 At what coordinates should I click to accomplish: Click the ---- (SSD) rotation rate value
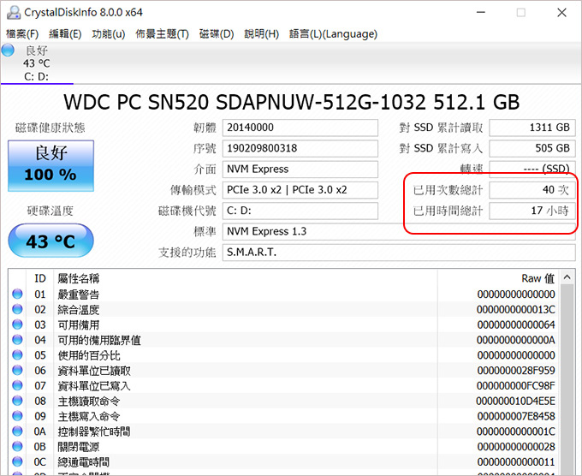[532, 170]
